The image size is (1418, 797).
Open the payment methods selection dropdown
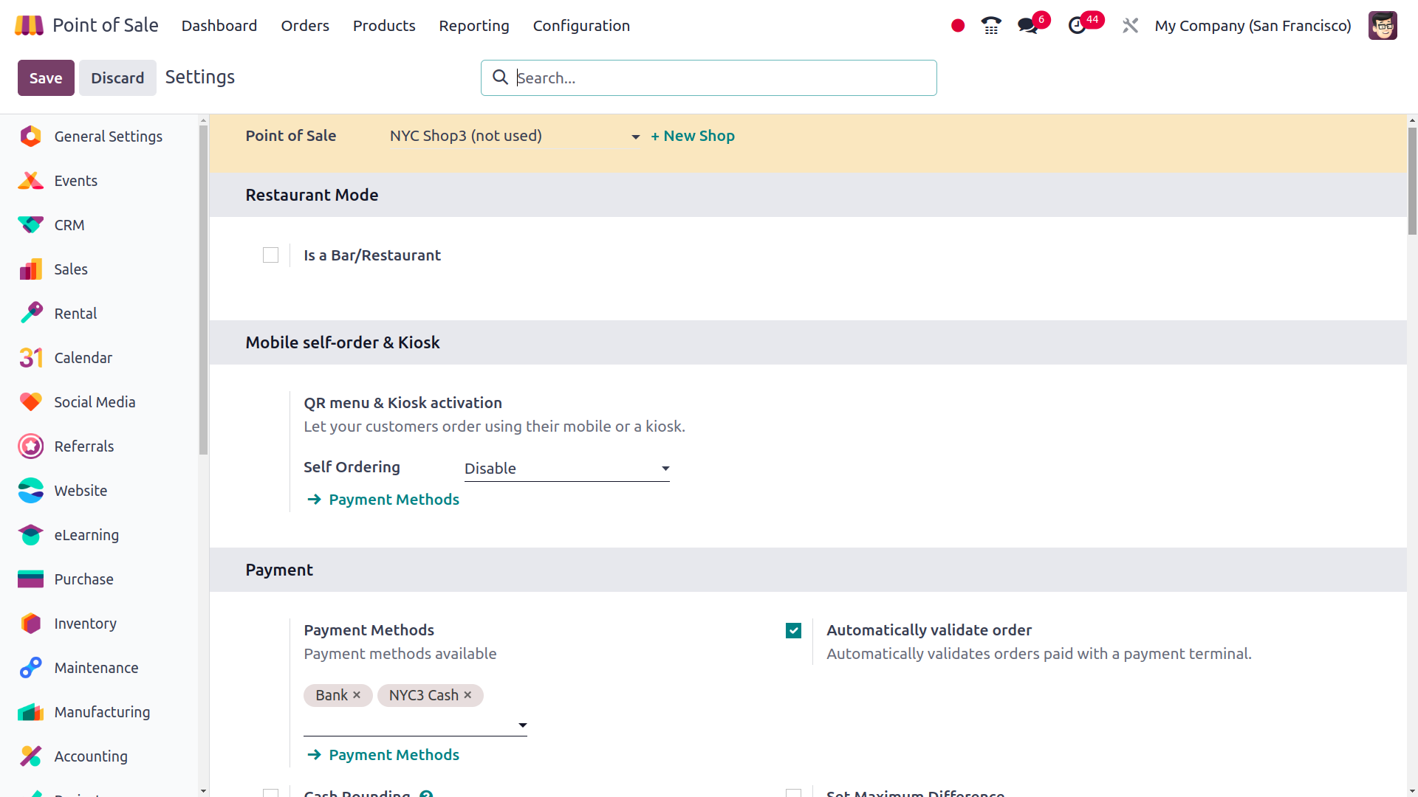point(415,725)
